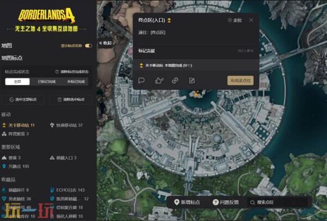Click the 定位 locate button in popup
The width and height of the screenshot is (327, 221).
[235, 20]
